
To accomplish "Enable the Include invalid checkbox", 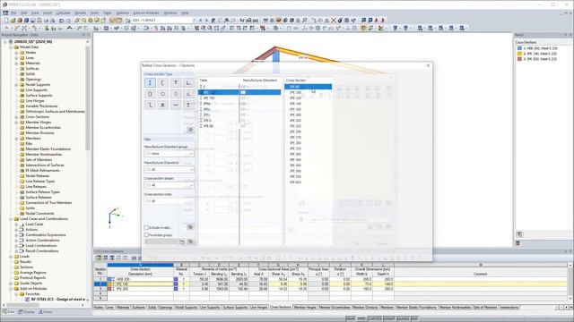I will (x=146, y=227).
